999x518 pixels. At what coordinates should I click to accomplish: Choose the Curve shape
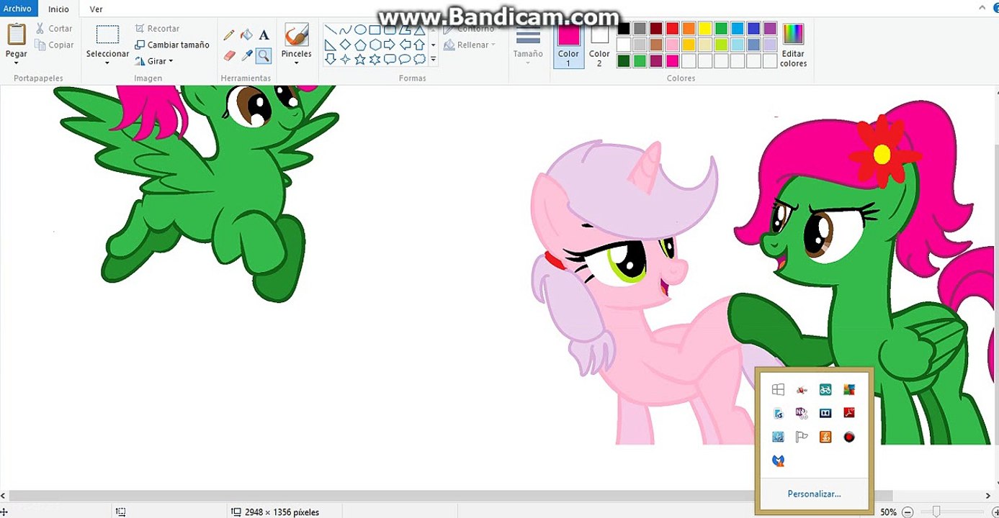(x=346, y=30)
